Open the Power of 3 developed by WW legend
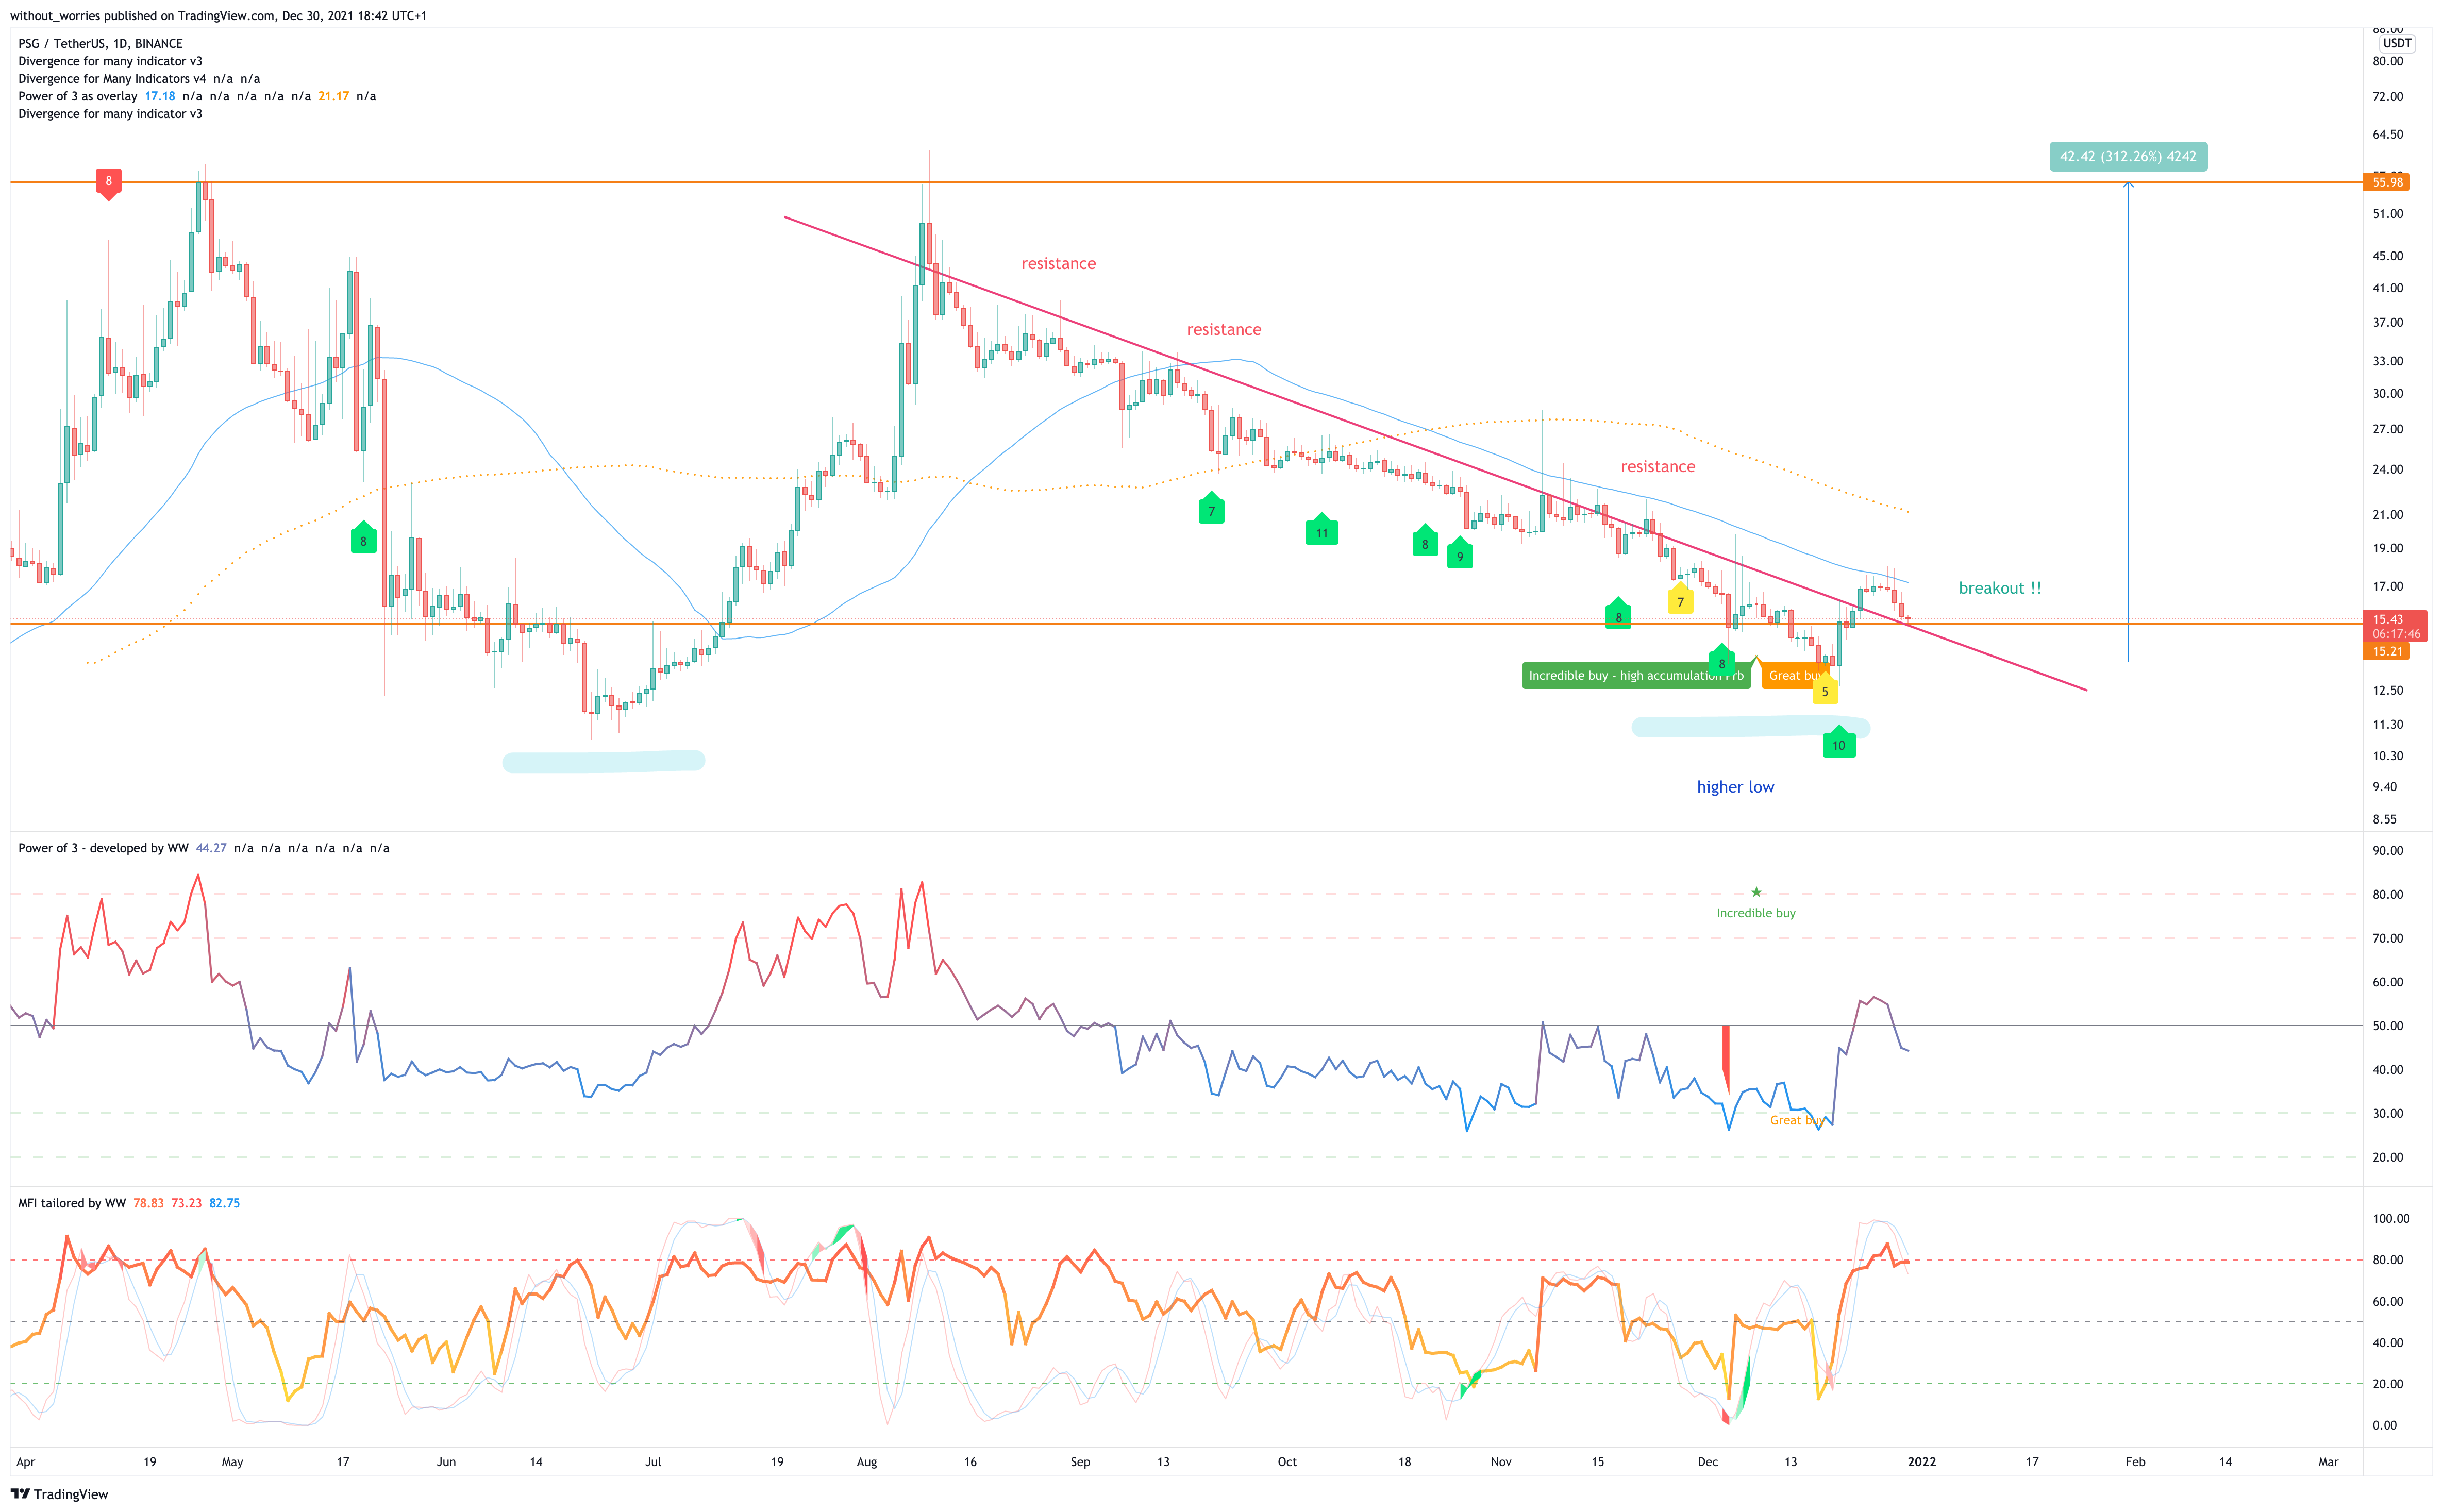 coord(103,848)
